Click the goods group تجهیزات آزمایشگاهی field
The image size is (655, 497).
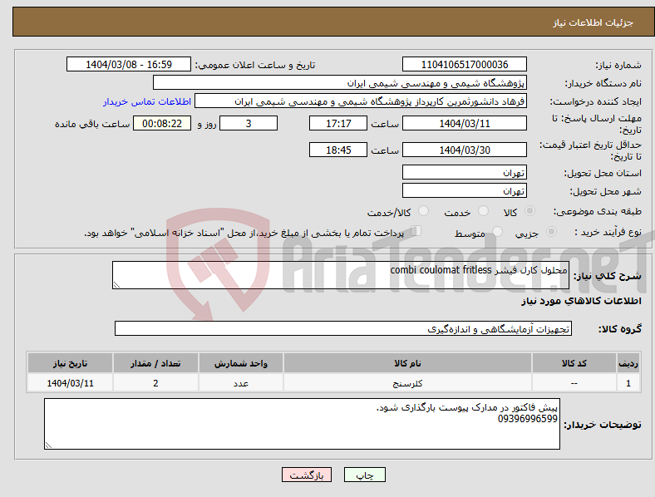pyautogui.click(x=343, y=328)
